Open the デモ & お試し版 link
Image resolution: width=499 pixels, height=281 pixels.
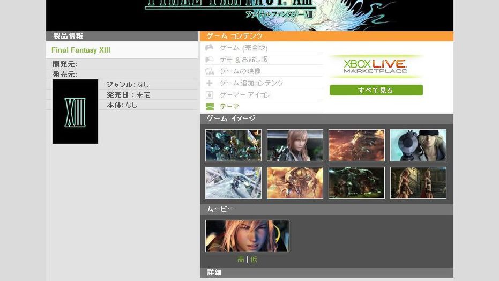coord(244,60)
